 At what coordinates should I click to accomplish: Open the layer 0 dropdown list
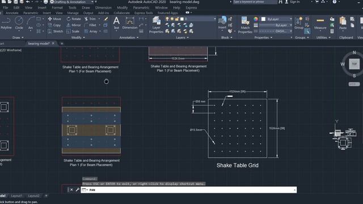[x=214, y=19]
